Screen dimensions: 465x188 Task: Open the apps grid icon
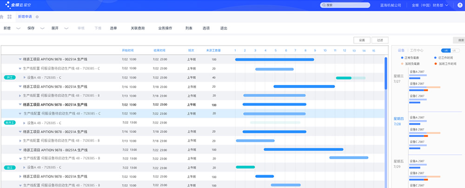9,17
